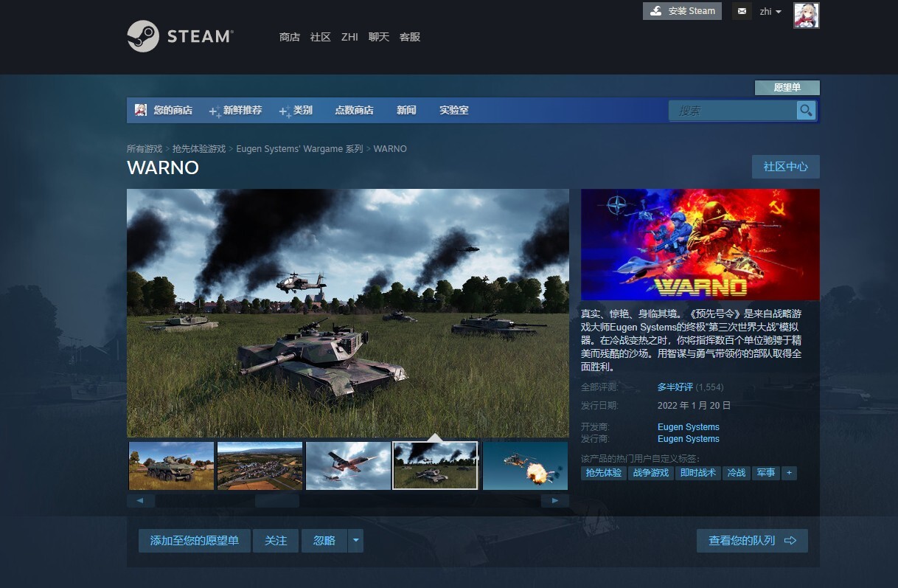Select the tanks in field thumbnail
Image resolution: width=898 pixels, height=588 pixels.
click(x=436, y=466)
